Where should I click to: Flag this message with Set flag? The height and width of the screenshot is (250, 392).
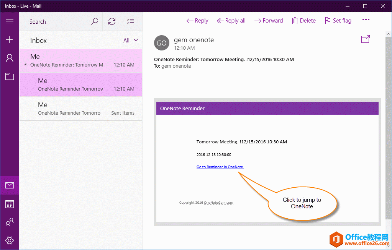pos(338,20)
